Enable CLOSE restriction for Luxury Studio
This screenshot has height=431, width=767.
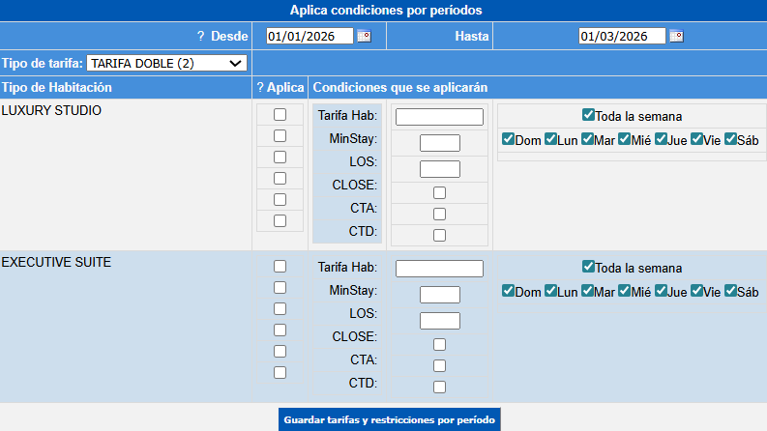439,192
